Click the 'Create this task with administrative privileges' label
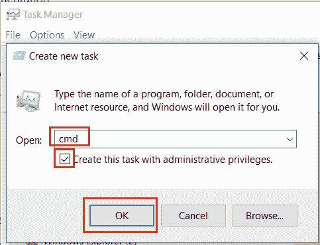The image size is (320, 245). [173, 160]
